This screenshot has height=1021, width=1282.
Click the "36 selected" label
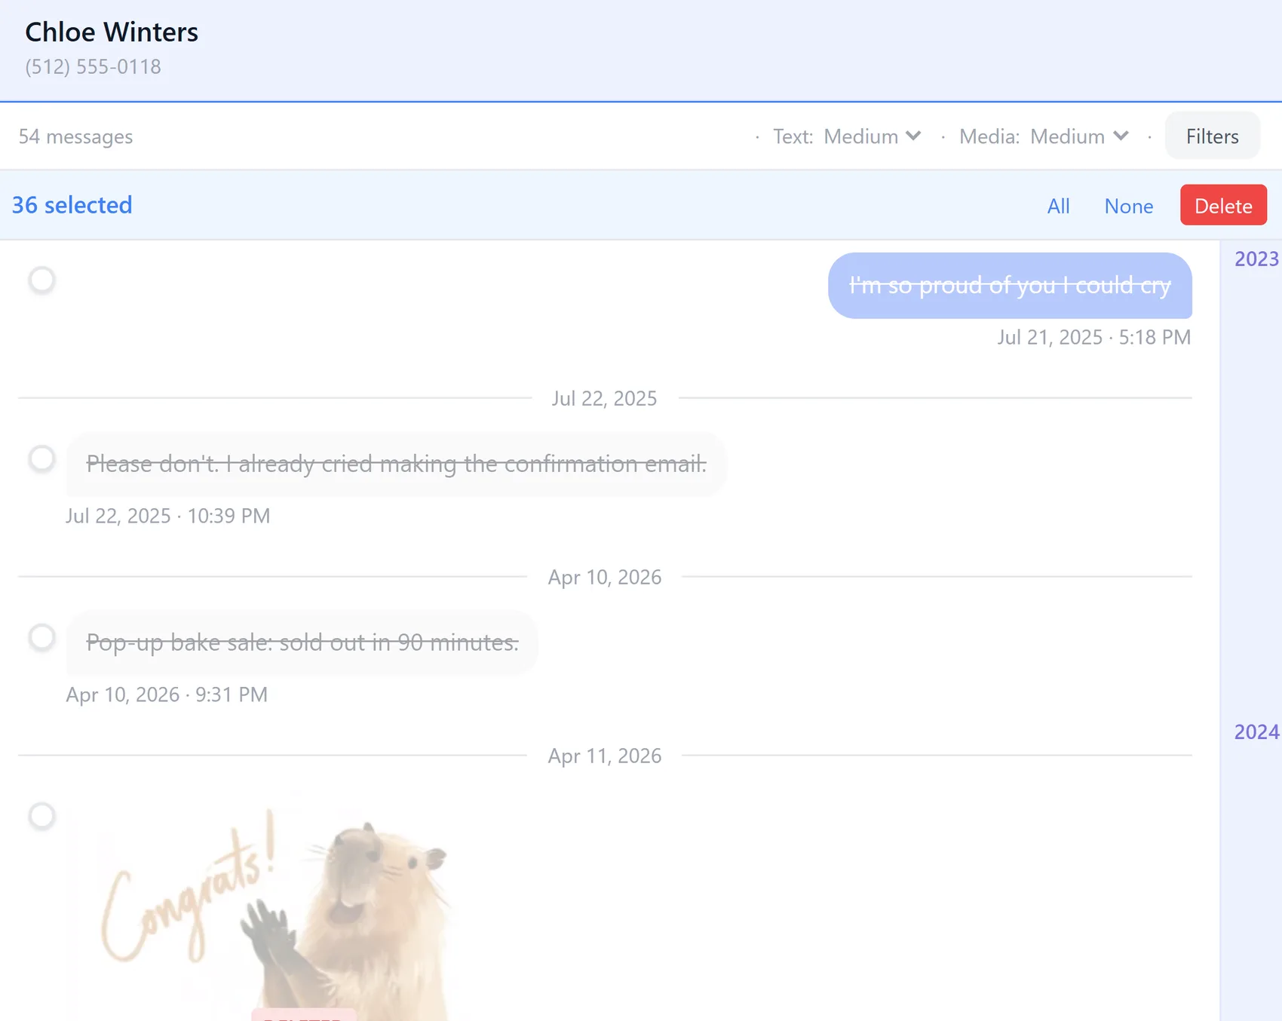72,205
